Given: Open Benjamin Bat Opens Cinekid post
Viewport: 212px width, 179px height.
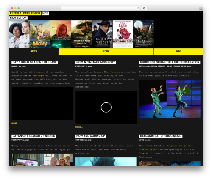Looking at the screenshot, I should 161,136.
